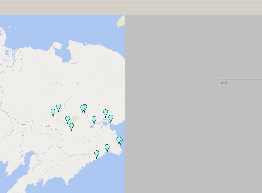Select the westernmost cyan map marker
Image resolution: width=262 pixels, height=193 pixels.
click(x=53, y=112)
